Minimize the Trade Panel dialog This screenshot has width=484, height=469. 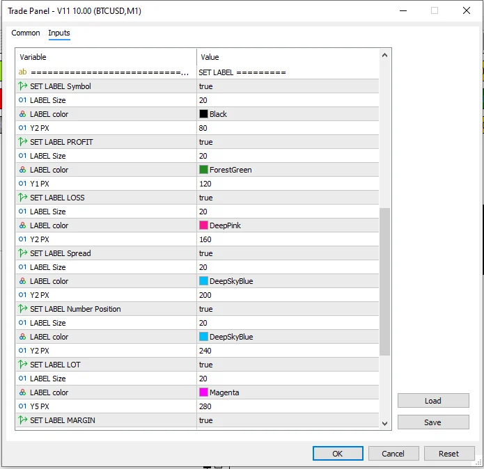[x=403, y=10]
